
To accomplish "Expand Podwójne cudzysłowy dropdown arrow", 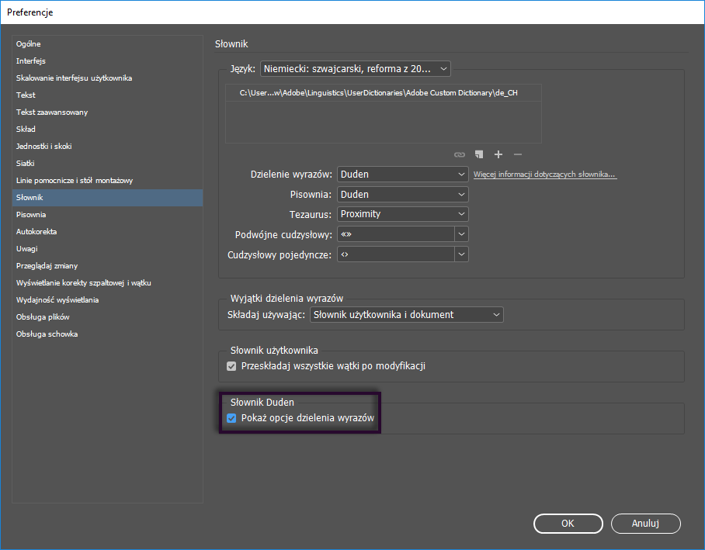I will click(462, 234).
